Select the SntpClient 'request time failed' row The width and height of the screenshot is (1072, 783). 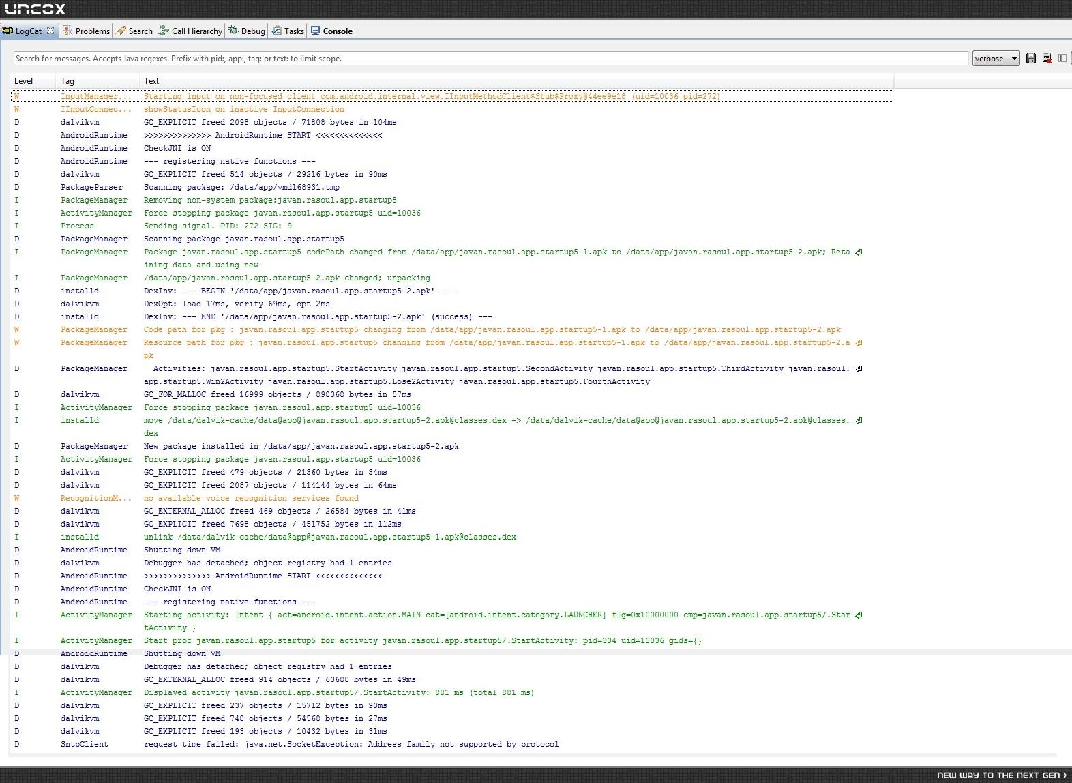(452, 745)
